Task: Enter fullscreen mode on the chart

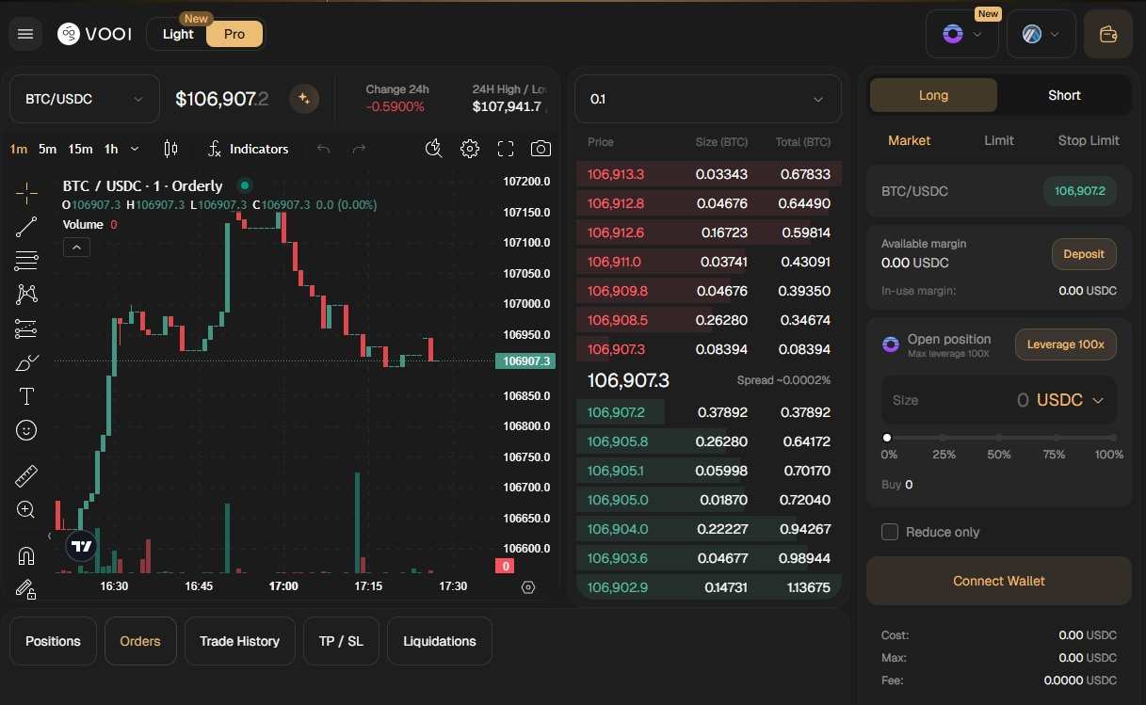Action: pyautogui.click(x=506, y=148)
